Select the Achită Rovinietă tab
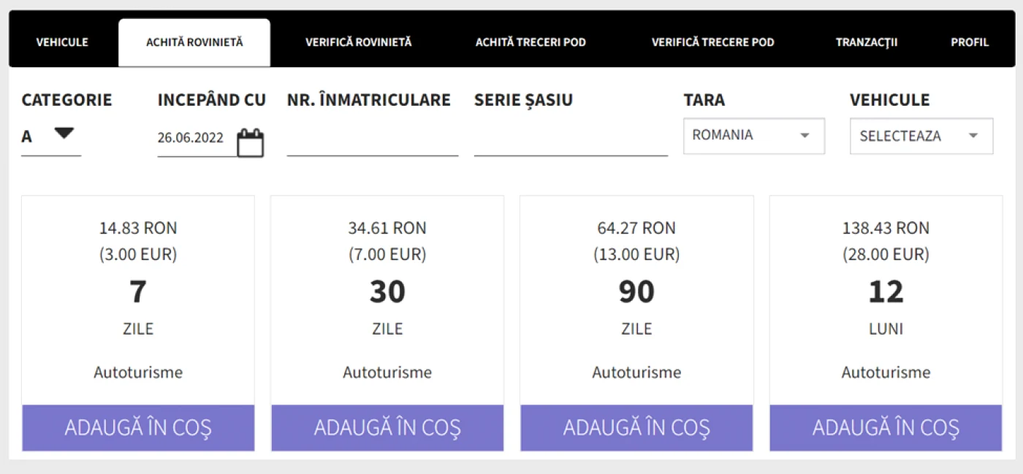The width and height of the screenshot is (1023, 474). (194, 42)
